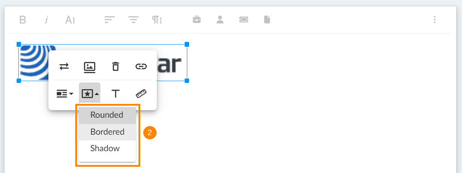Click the alternative text T icon
The width and height of the screenshot is (462, 173).
point(116,94)
